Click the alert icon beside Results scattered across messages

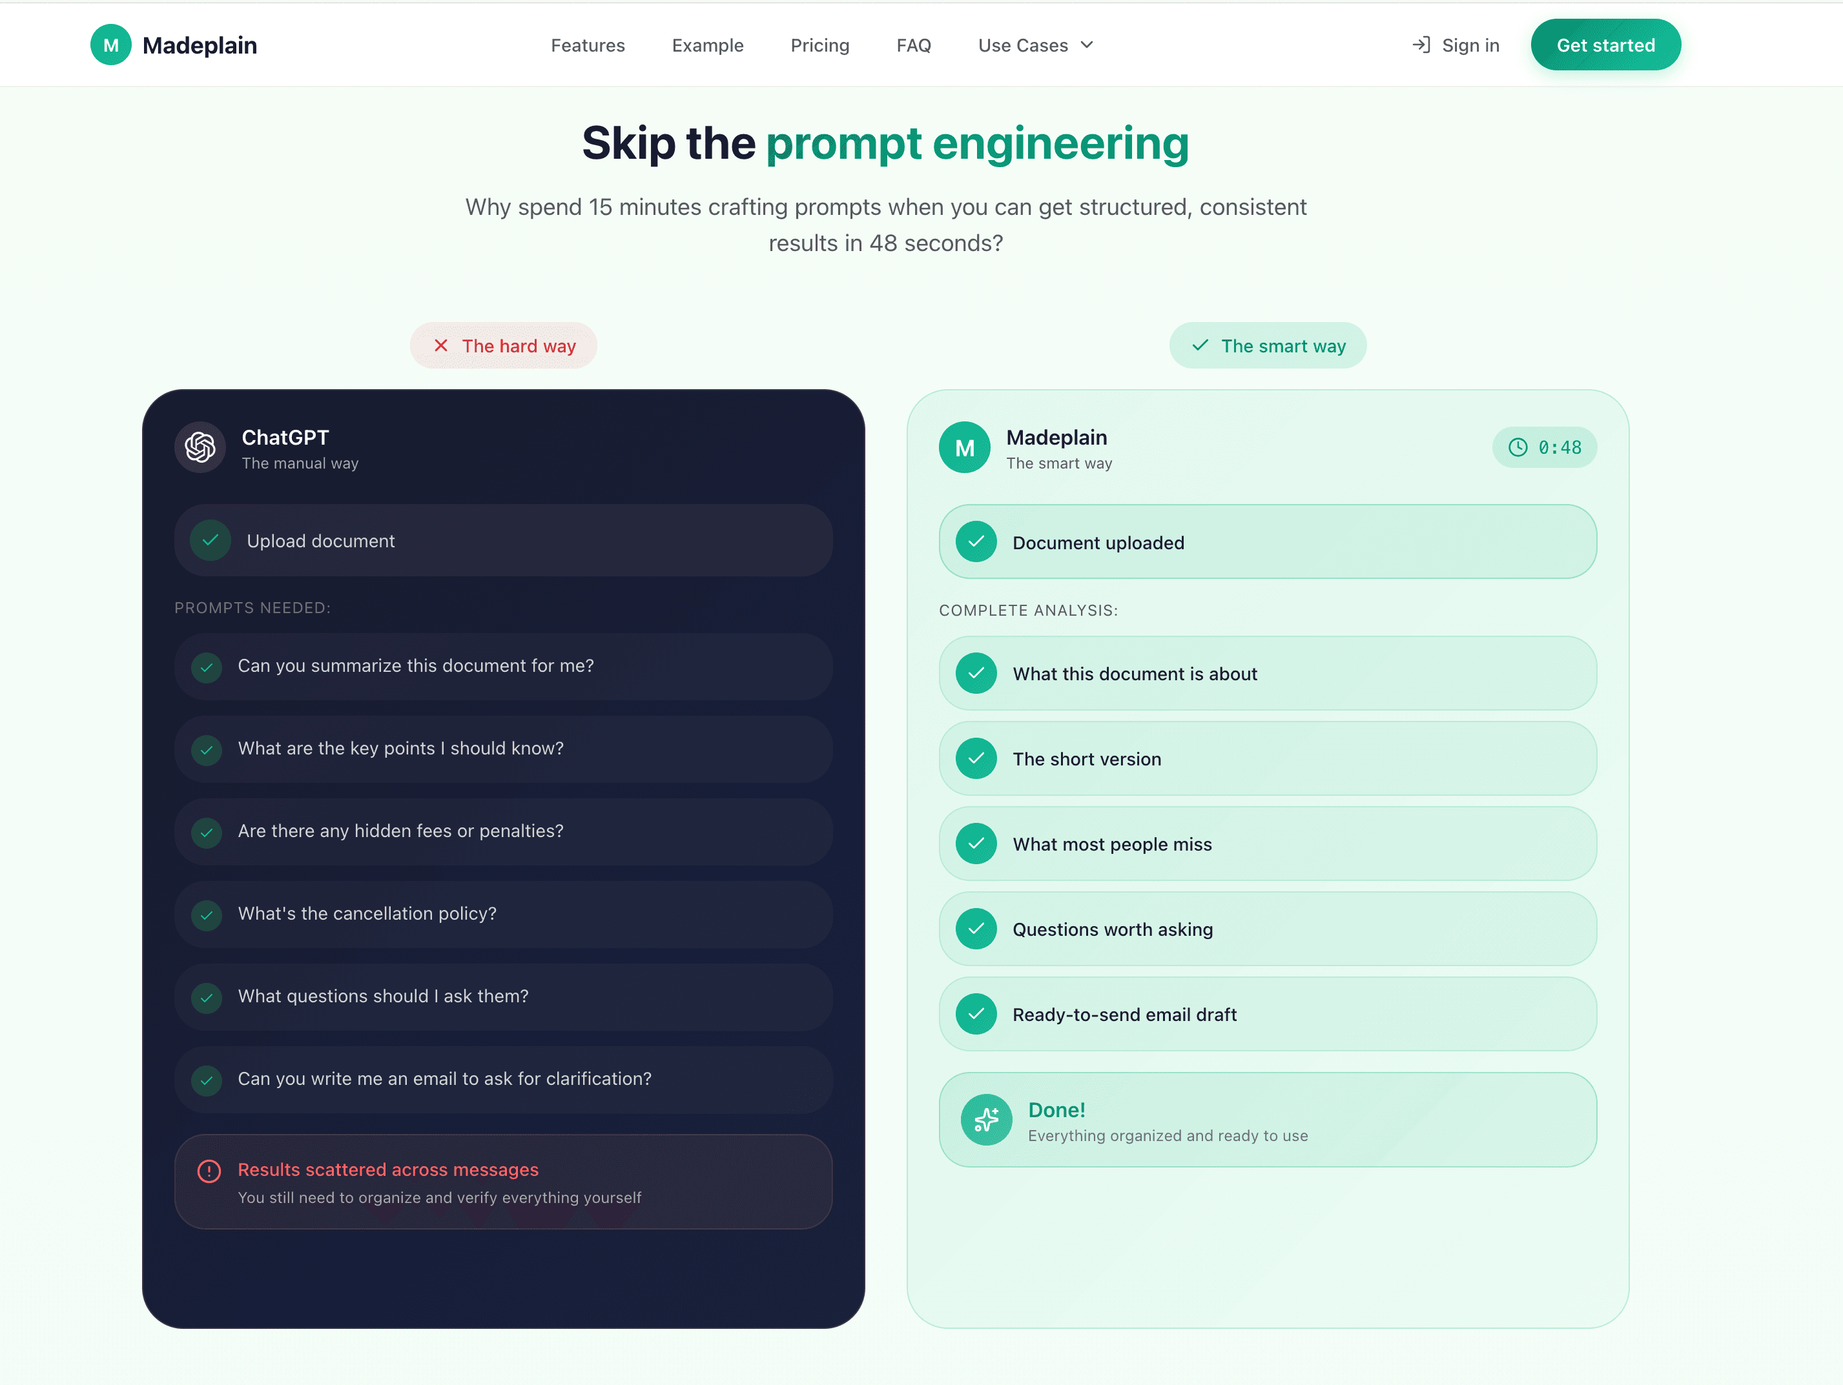(x=209, y=1172)
